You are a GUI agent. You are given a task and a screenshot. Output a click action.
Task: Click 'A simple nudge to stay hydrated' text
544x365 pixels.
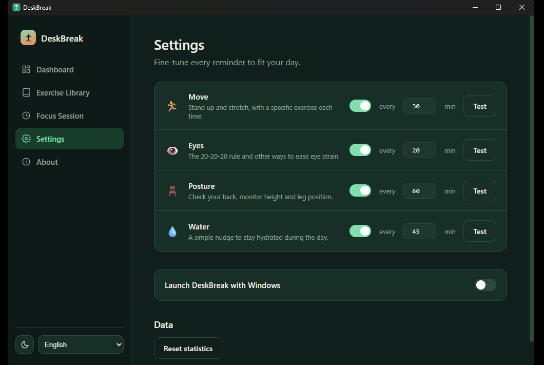pyautogui.click(x=258, y=238)
